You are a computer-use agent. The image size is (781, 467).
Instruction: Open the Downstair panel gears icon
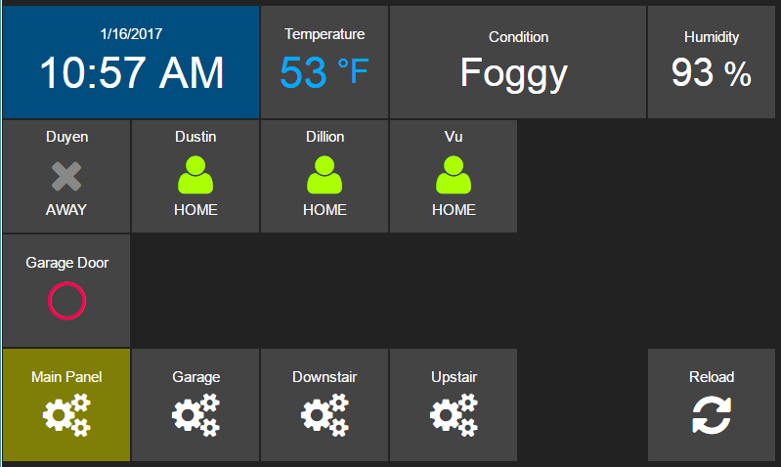(325, 415)
